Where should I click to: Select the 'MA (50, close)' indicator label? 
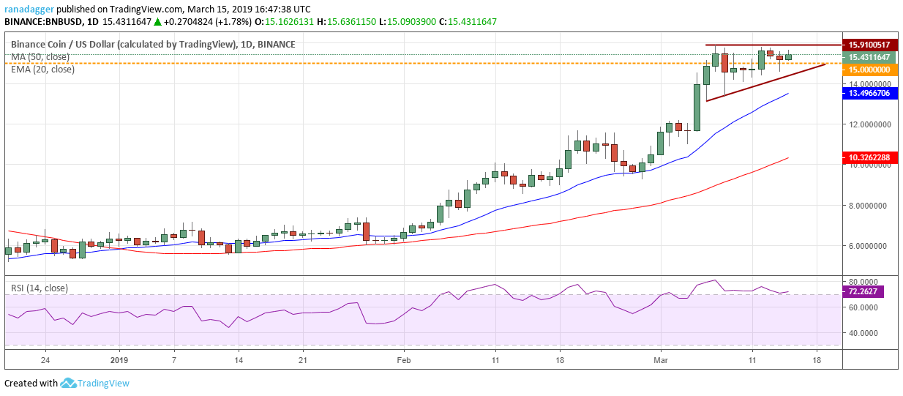pos(40,57)
